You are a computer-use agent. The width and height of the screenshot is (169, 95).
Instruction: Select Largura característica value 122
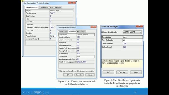[78, 40]
